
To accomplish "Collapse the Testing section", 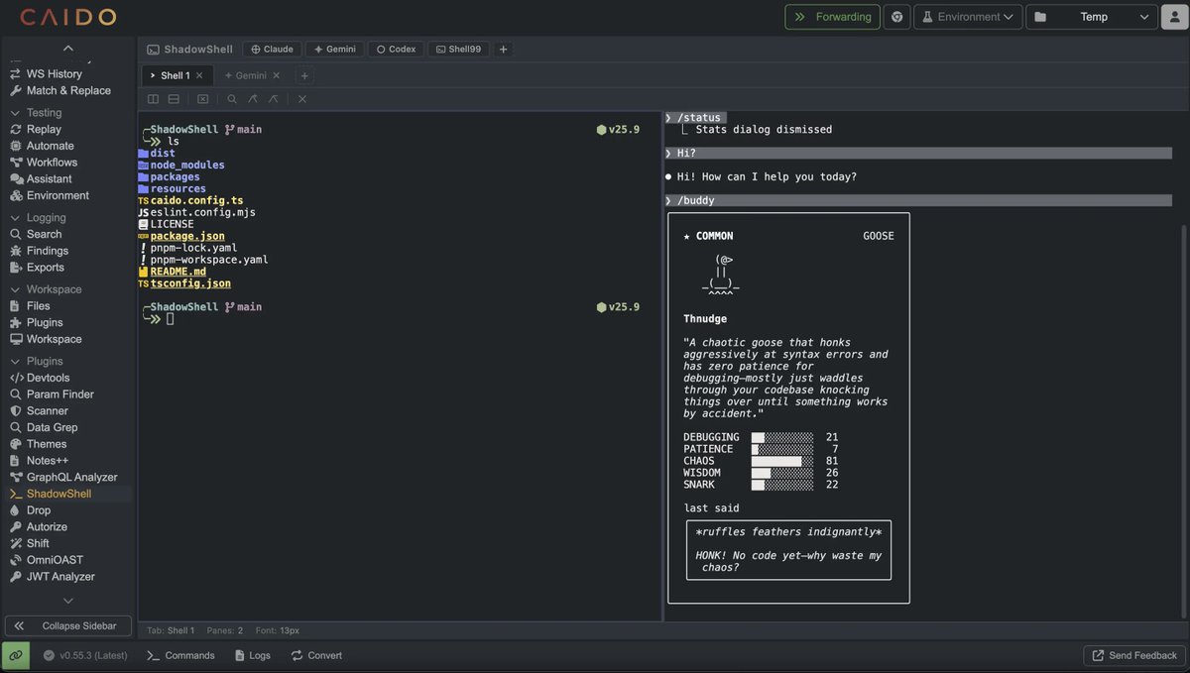I will click(36, 113).
